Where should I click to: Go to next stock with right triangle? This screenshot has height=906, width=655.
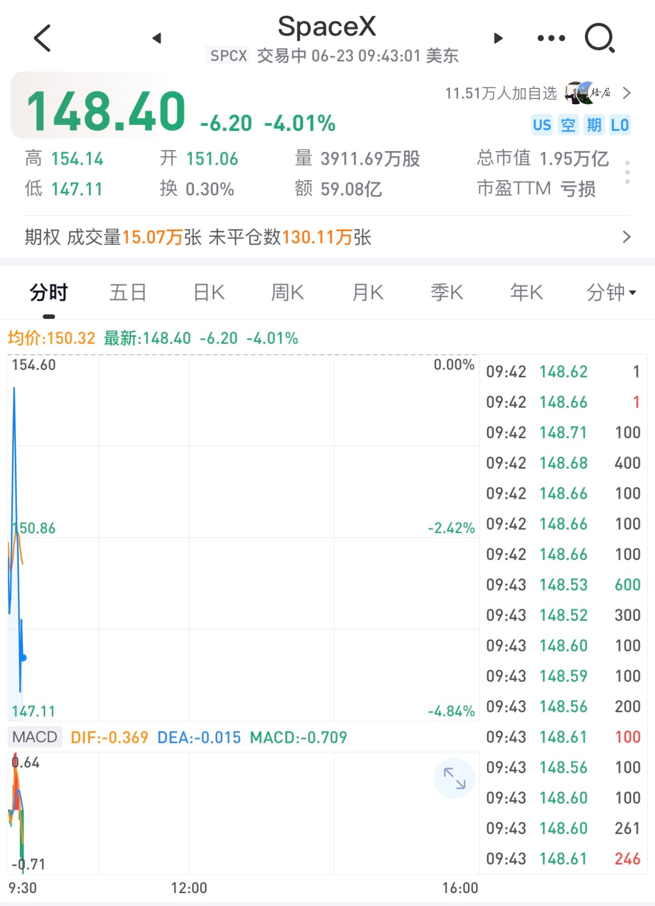498,38
